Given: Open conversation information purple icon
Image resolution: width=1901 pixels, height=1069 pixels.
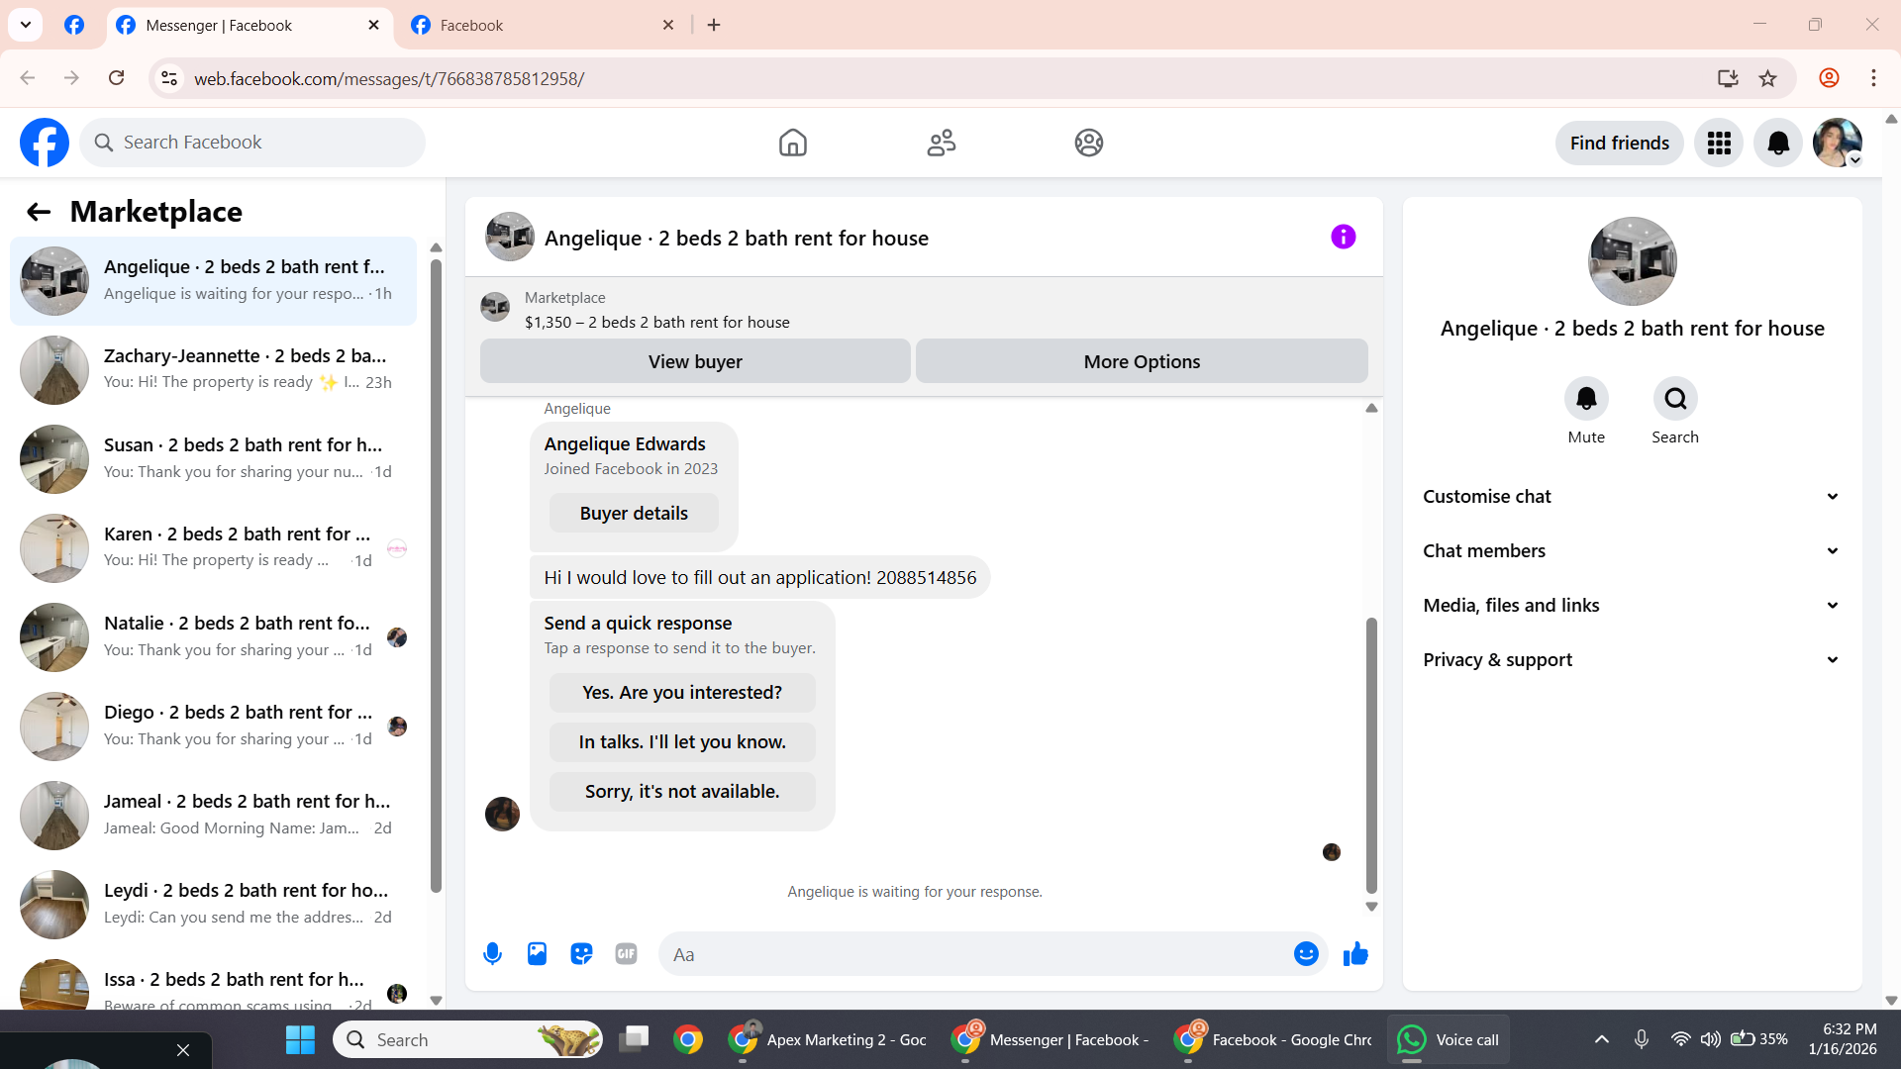Looking at the screenshot, I should (1343, 237).
